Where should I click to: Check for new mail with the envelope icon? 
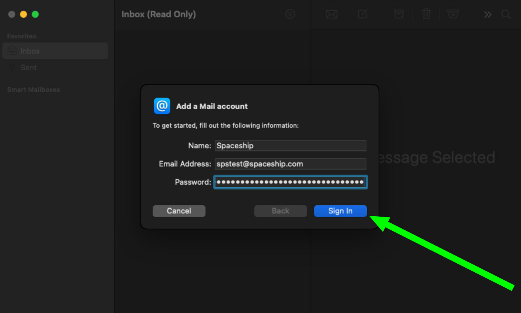331,14
